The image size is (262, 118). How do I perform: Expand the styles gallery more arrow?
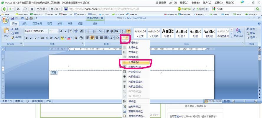[x=232, y=37]
